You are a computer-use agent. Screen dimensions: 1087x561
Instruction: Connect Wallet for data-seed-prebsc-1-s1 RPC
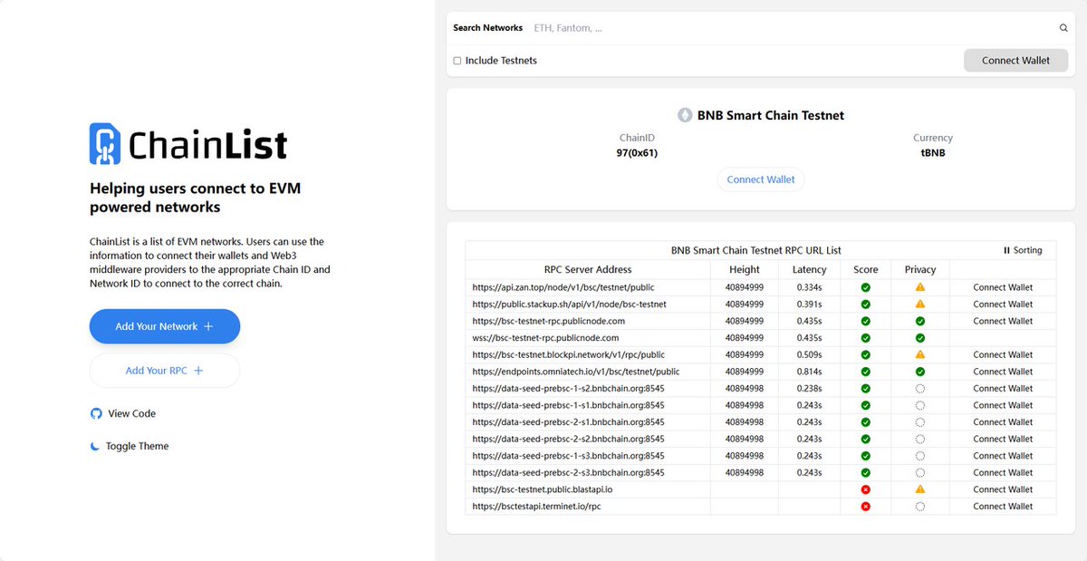[1003, 405]
